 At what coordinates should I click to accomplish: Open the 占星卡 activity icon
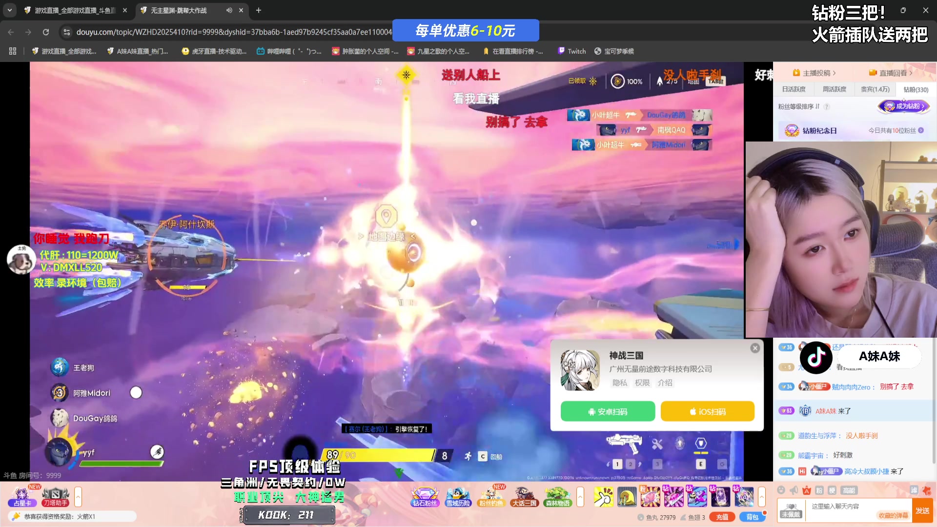click(22, 497)
